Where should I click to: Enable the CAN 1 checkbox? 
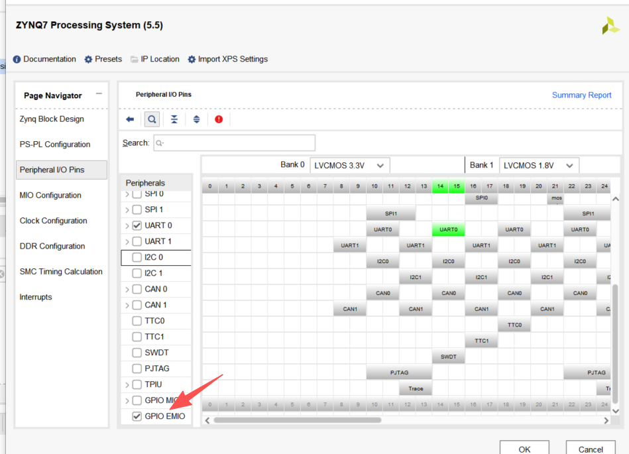tap(137, 305)
